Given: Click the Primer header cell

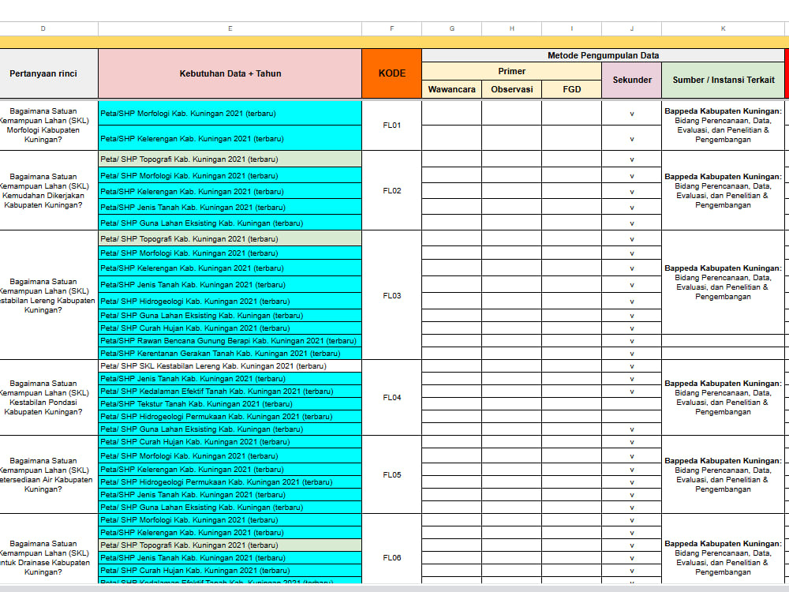Looking at the screenshot, I should point(511,72).
